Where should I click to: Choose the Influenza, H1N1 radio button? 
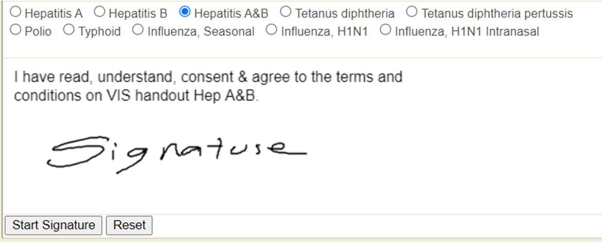point(272,30)
